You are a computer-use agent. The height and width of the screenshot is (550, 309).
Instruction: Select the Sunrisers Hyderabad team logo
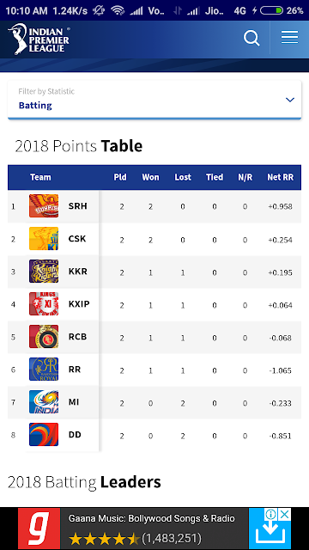click(44, 206)
